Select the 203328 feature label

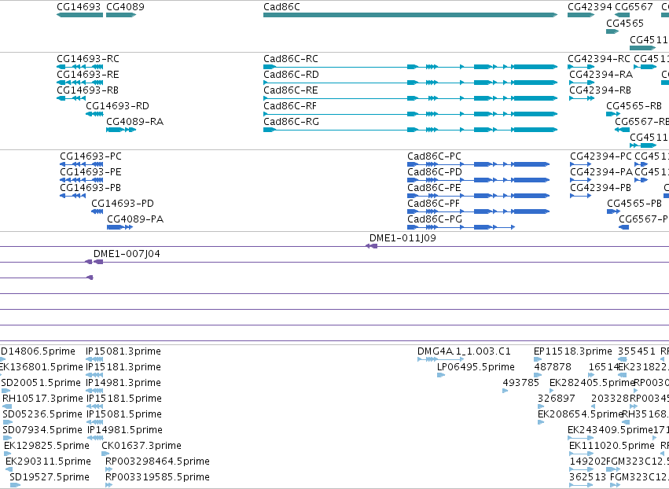(610, 399)
